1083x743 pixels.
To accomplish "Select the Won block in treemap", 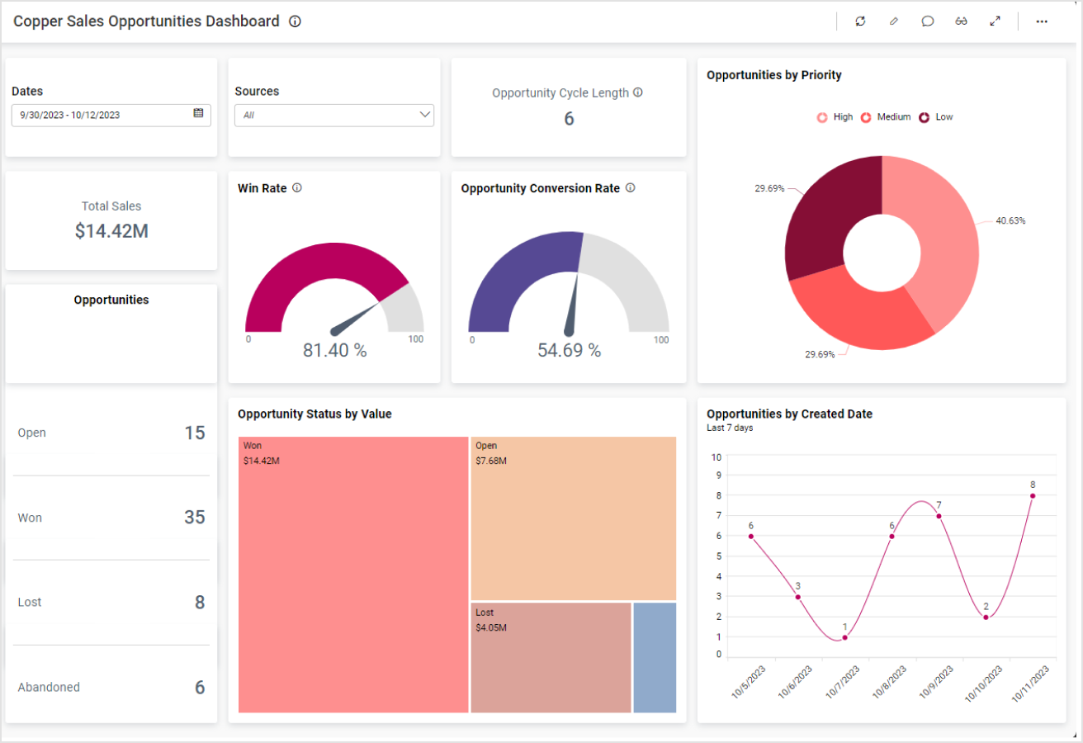I will [353, 574].
